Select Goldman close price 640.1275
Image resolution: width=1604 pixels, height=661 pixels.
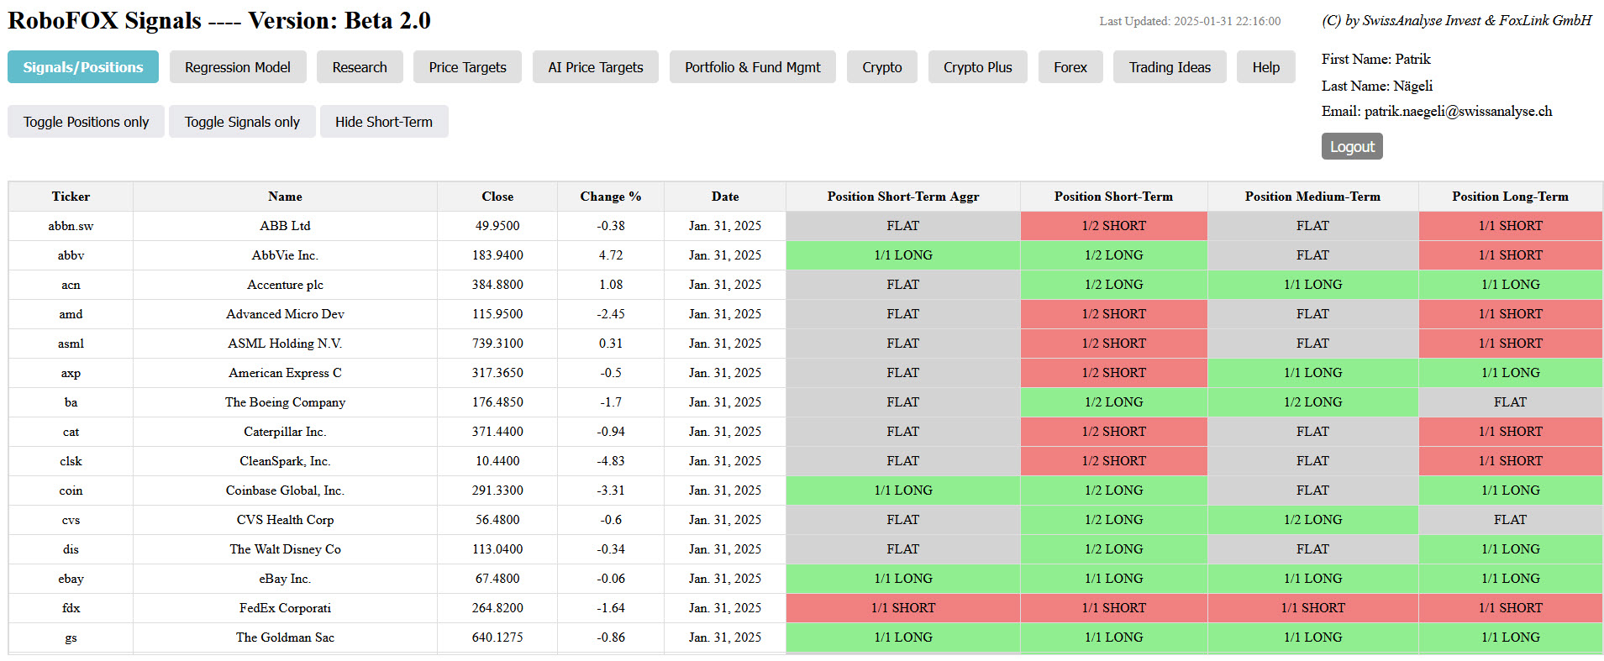click(497, 637)
